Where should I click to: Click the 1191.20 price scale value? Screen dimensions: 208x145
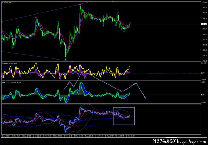(x=204, y=2)
